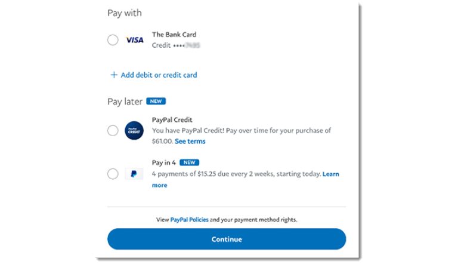Choose the PayPal Credit radio option
Viewport: 458px width, 264px height.
pyautogui.click(x=113, y=130)
